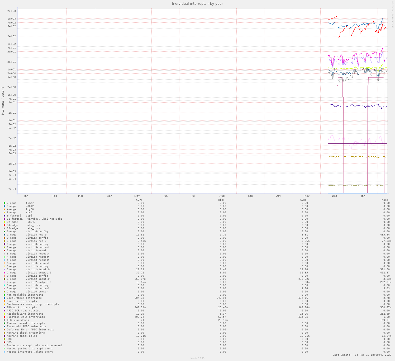This screenshot has height=361, width=395.
Task: Click the interrupts / second y-axis label
Action: point(3,101)
